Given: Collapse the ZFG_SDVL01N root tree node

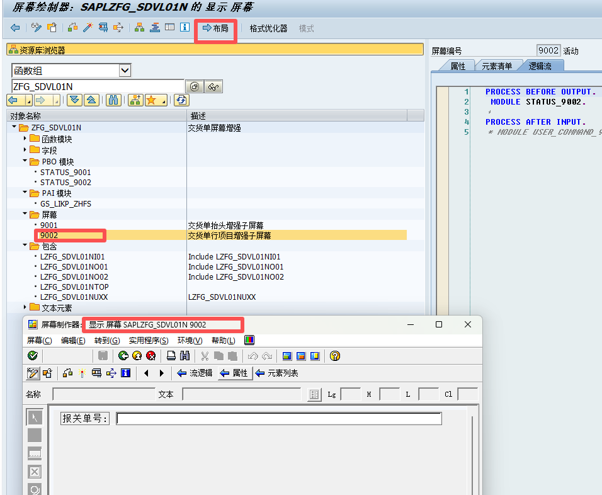Looking at the screenshot, I should tap(14, 127).
